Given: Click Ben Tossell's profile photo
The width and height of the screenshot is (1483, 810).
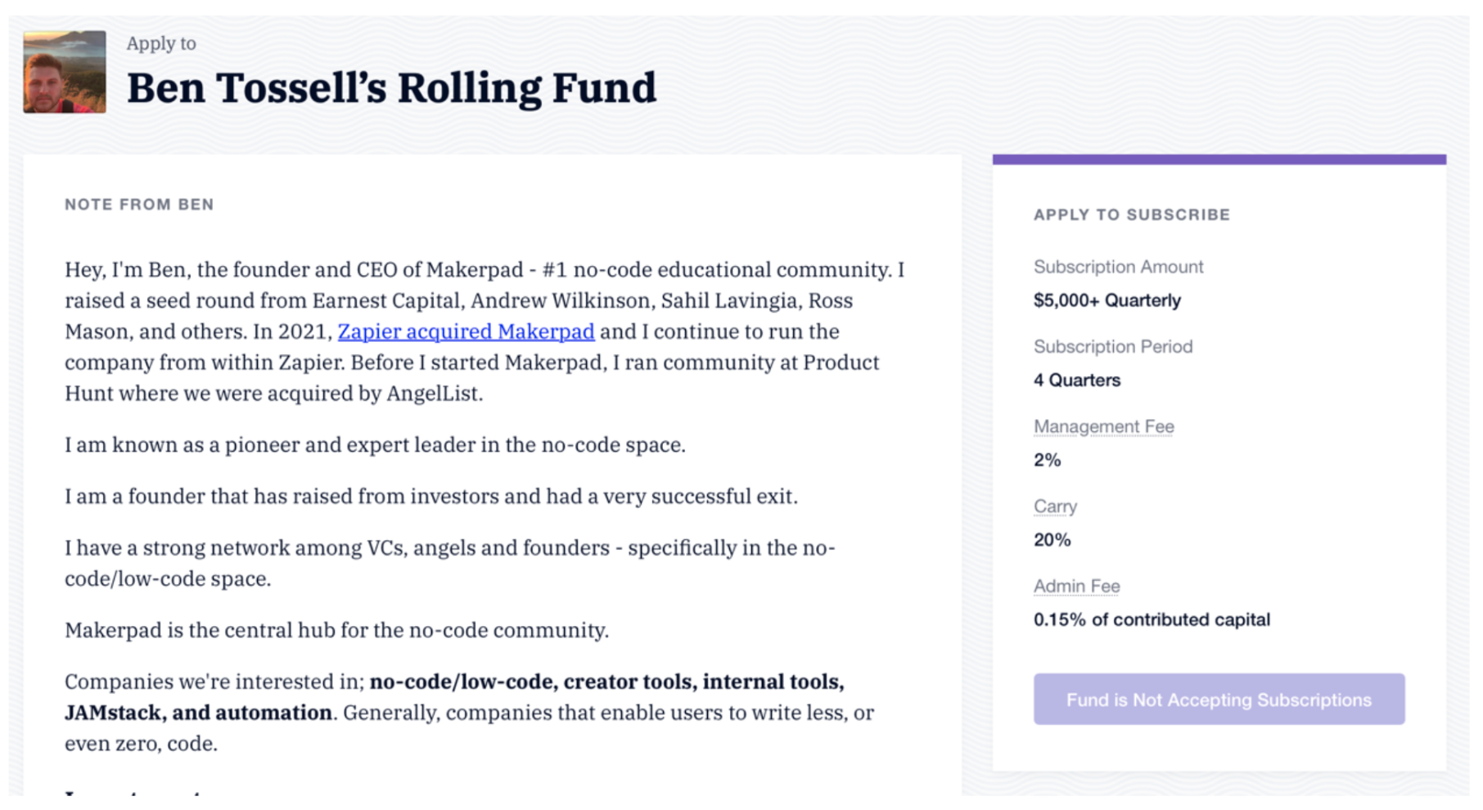Looking at the screenshot, I should [65, 72].
